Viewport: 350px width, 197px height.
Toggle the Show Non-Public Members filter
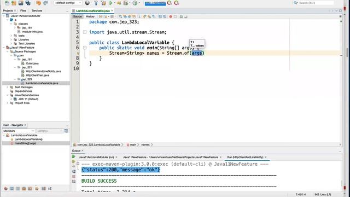(x=24, y=189)
